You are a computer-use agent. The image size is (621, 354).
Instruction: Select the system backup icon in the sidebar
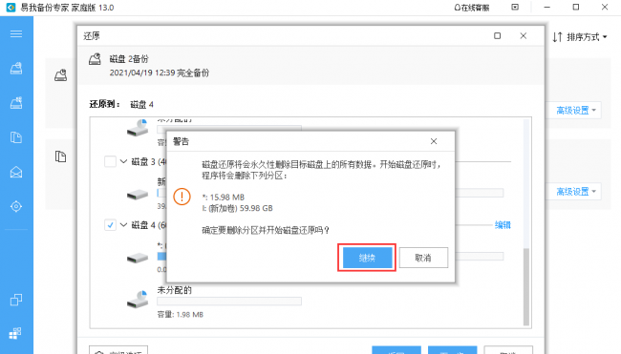(16, 103)
